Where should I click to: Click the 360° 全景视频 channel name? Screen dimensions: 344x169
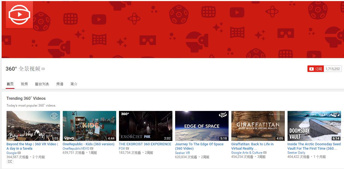23,69
